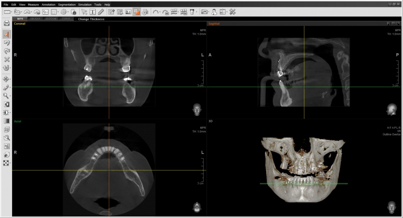Select the magnifier Zoom tool in the sidebar
403x218 pixels.
click(x=6, y=96)
